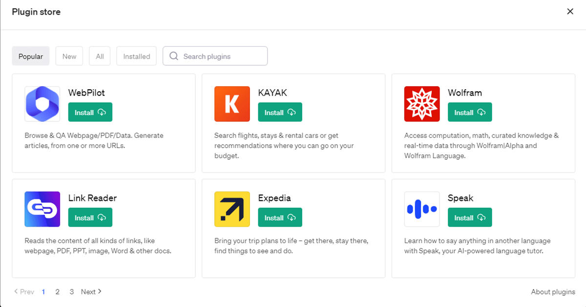This screenshot has width=586, height=307.
Task: Install the Speak plugin
Action: 470,217
